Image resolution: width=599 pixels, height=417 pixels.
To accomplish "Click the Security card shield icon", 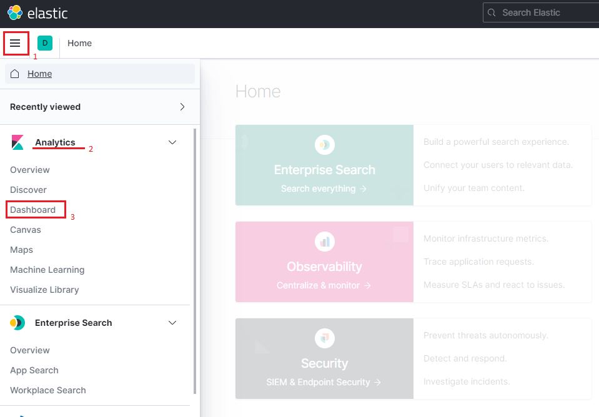I will coord(324,338).
